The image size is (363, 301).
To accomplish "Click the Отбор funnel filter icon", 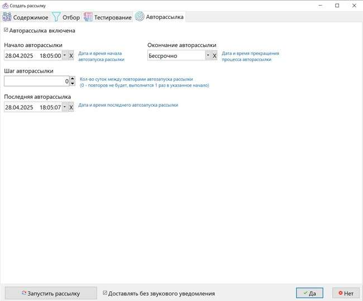I will 56,17.
